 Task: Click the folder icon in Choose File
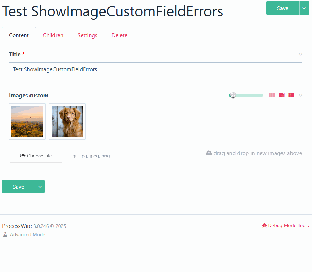click(23, 156)
